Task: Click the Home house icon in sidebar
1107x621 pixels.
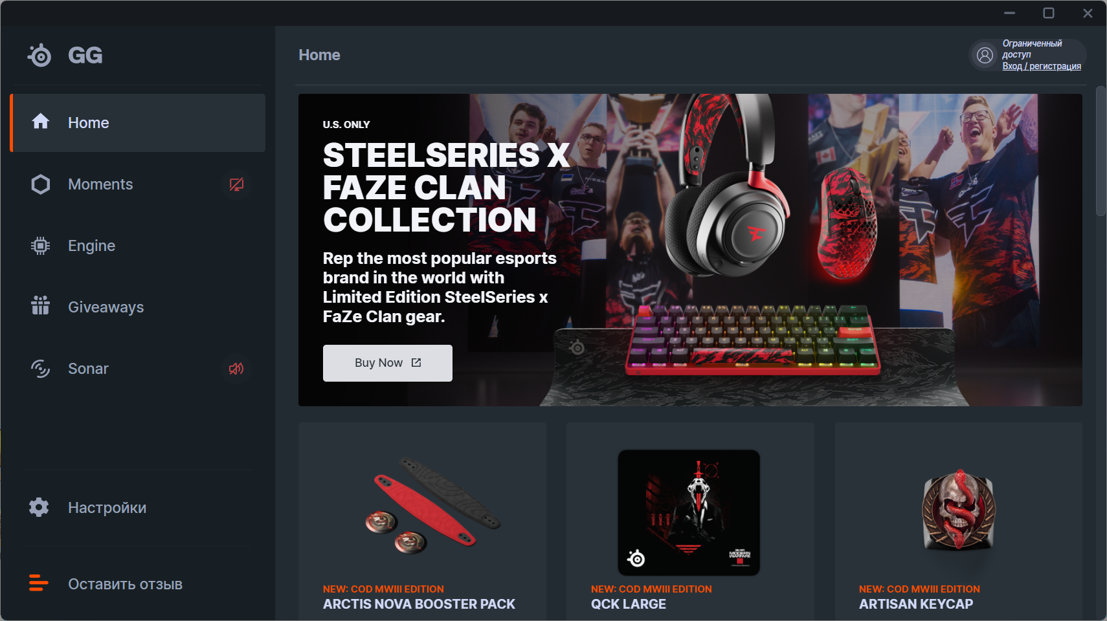Action: pyautogui.click(x=40, y=122)
